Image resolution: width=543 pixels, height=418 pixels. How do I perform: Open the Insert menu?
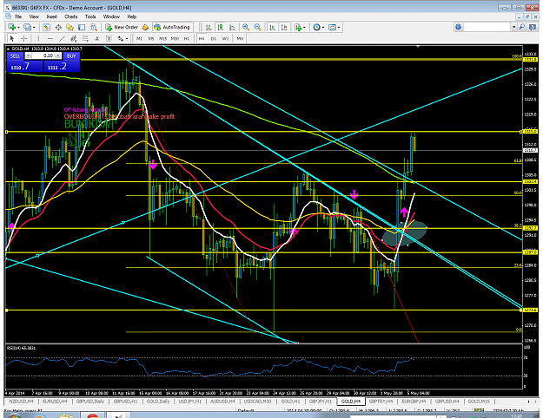pos(51,16)
